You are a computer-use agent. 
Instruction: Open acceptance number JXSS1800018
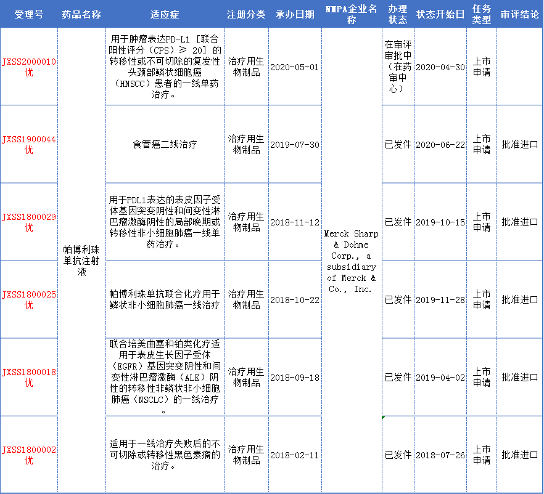pos(29,377)
